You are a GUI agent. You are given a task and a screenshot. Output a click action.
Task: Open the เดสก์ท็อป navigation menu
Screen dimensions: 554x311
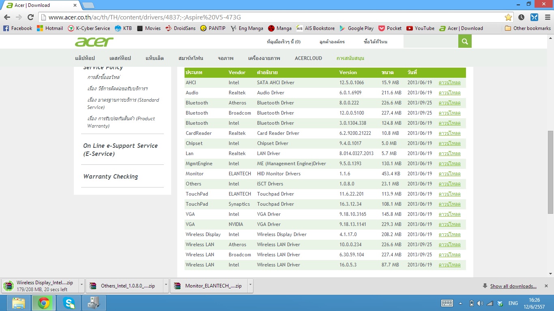120,58
